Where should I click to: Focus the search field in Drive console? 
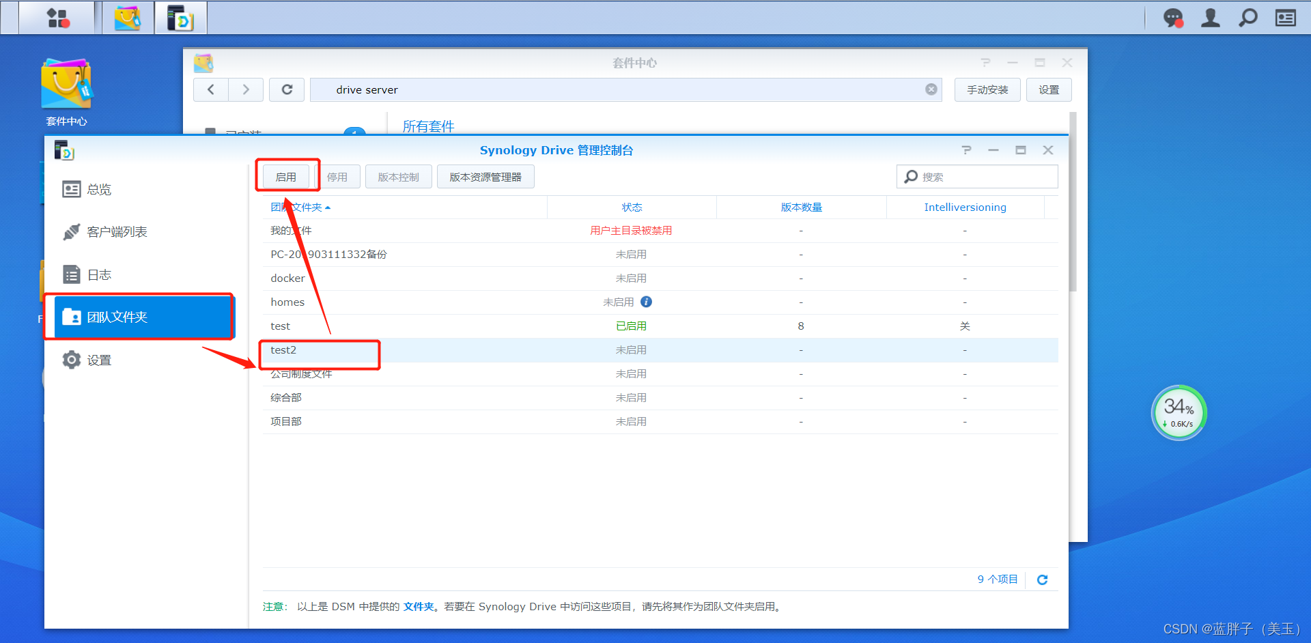pyautogui.click(x=977, y=177)
